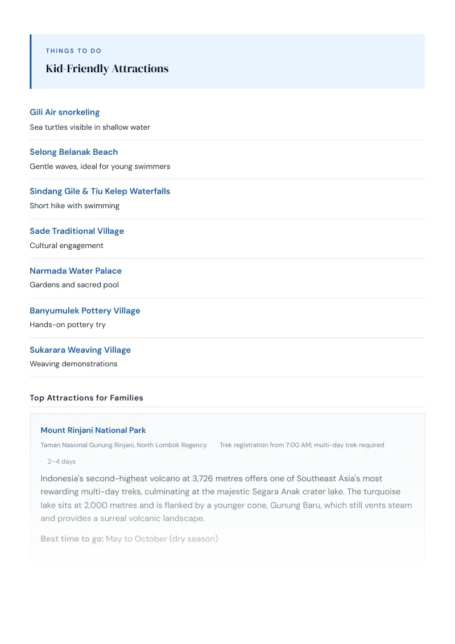
Task: Click the 'Hands-on pottery try' description
Action: [x=67, y=324]
